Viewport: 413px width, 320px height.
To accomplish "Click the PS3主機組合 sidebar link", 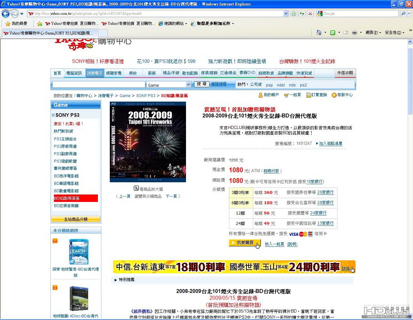I will pos(65,139).
